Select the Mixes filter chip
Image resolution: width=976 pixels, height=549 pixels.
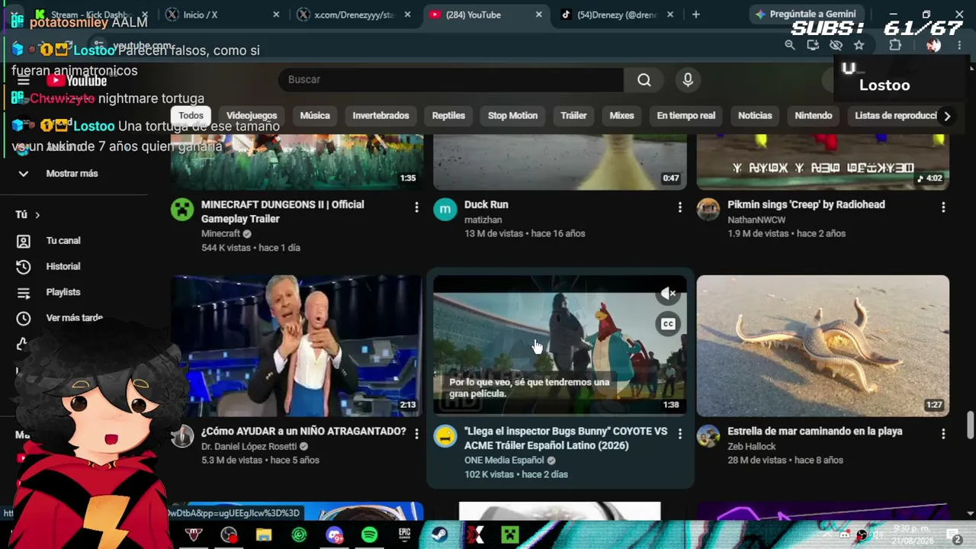[x=621, y=116]
